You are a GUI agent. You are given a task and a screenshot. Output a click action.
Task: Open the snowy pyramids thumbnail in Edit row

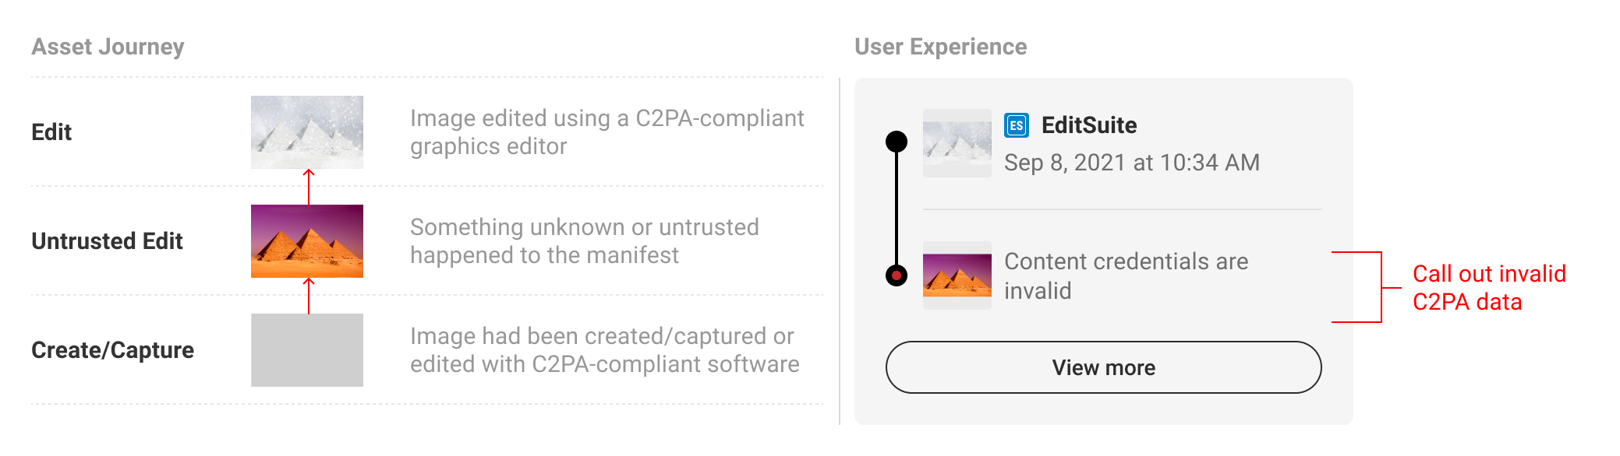[x=307, y=132]
